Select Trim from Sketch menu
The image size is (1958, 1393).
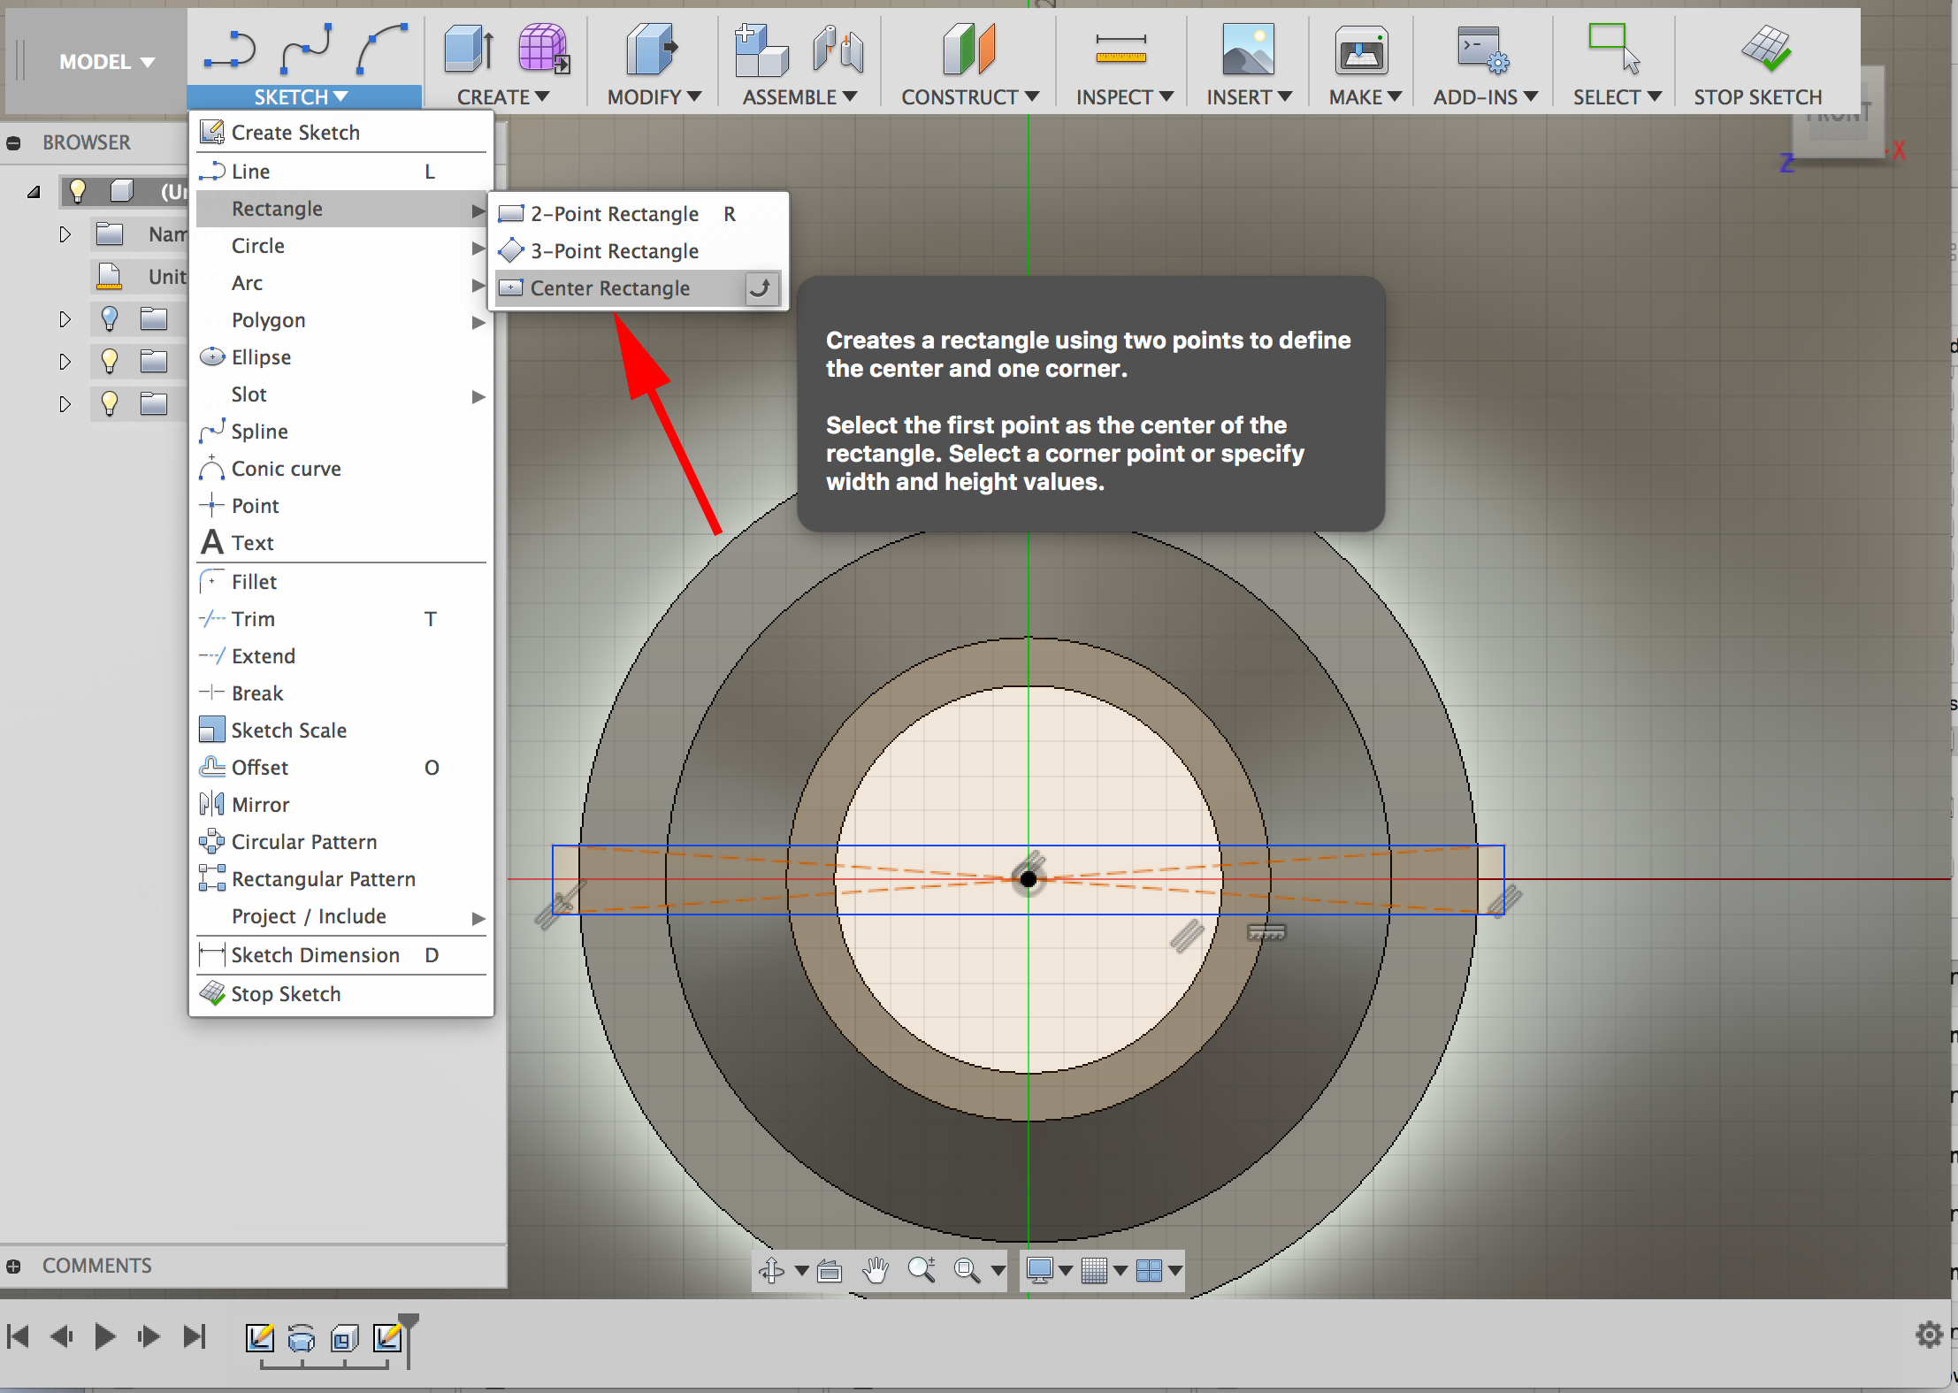[x=341, y=619]
